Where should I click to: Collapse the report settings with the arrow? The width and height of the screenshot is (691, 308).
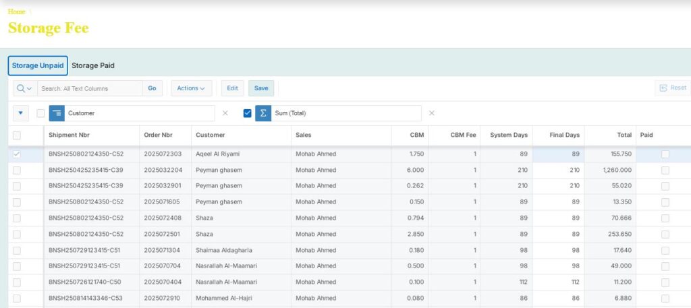(20, 113)
